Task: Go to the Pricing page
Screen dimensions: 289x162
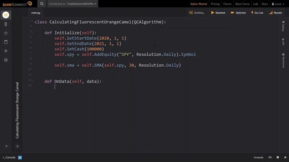Action: point(215,4)
